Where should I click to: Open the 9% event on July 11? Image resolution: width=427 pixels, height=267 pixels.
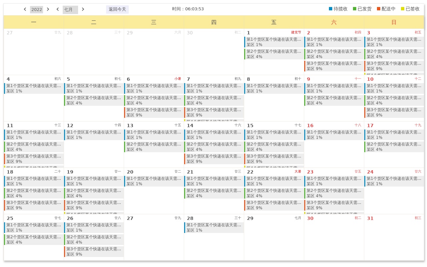[x=34, y=159]
